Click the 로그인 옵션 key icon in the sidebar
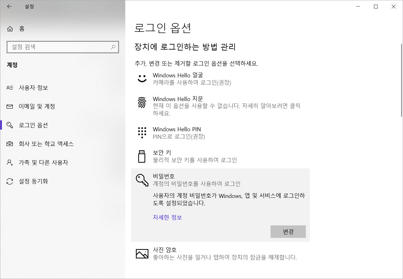 [x=10, y=125]
